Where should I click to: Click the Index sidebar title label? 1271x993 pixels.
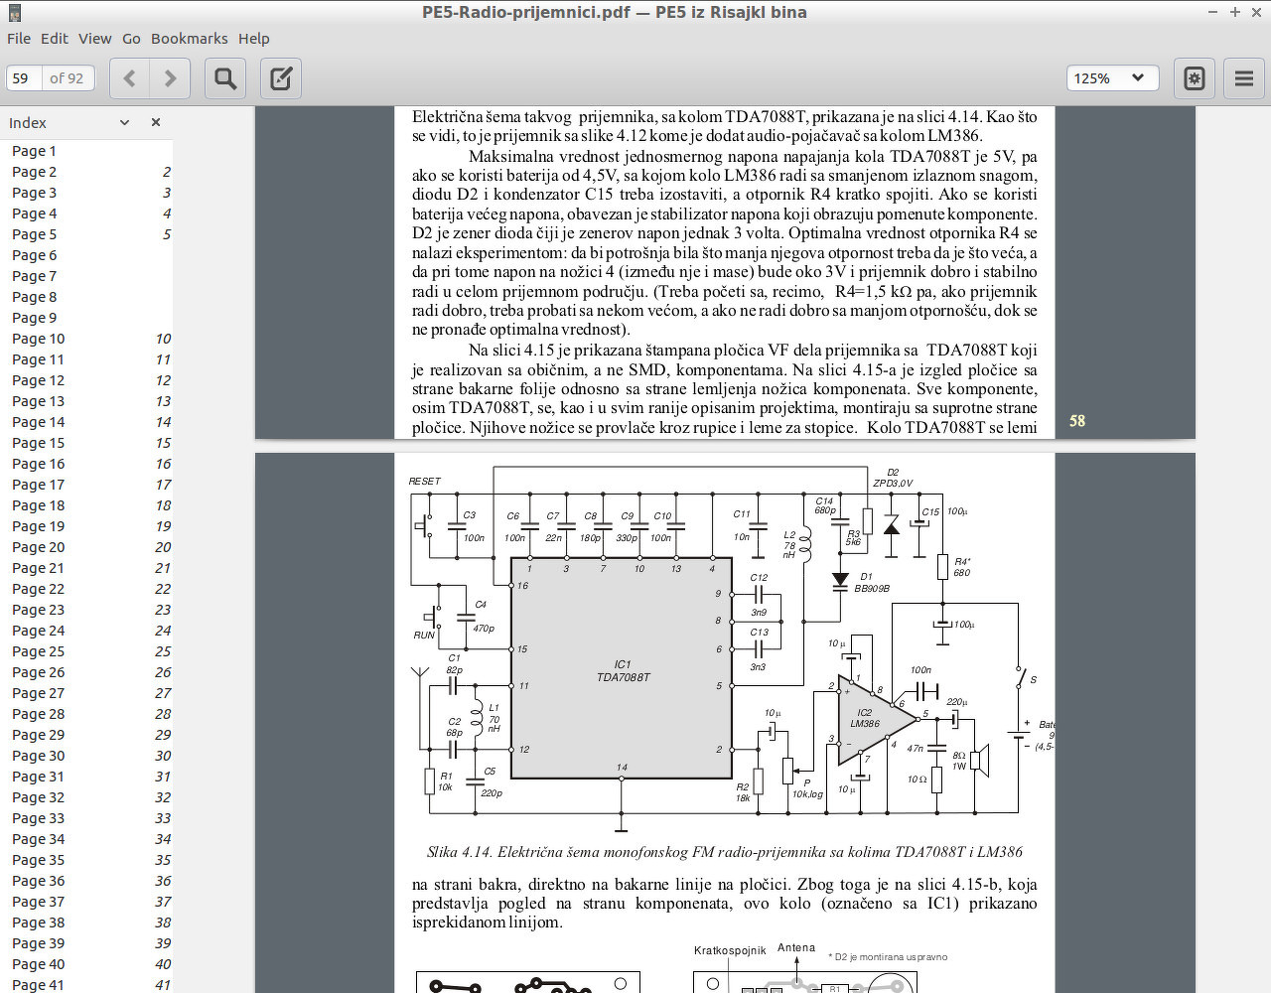28,123
